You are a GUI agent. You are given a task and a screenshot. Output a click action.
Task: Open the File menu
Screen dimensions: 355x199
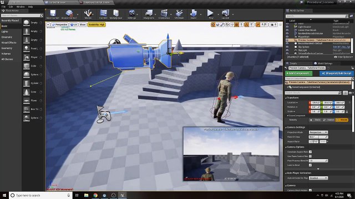[3, 7]
